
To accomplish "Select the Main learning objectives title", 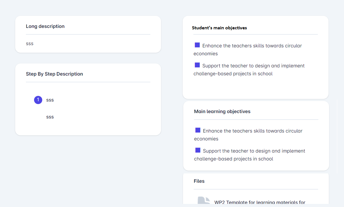I will [222, 111].
